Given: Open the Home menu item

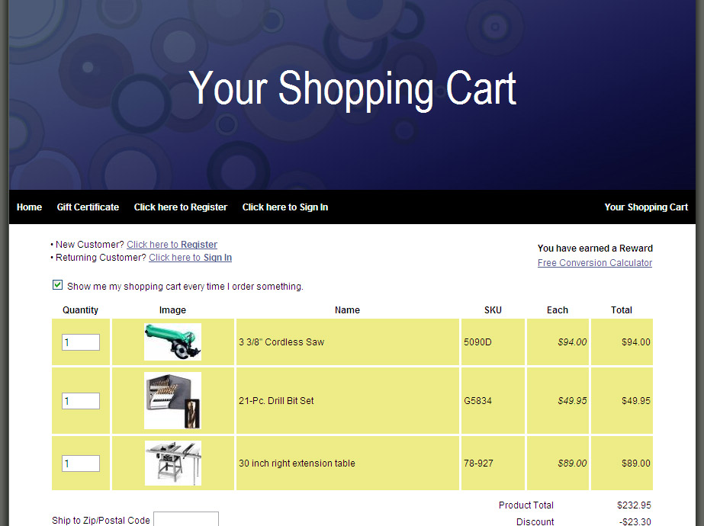Looking at the screenshot, I should click(29, 207).
